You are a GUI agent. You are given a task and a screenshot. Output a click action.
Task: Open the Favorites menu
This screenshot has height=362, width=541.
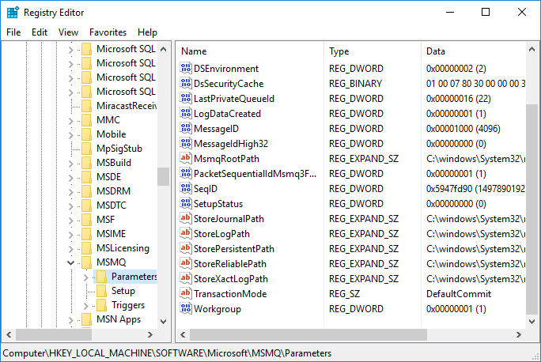tap(108, 32)
